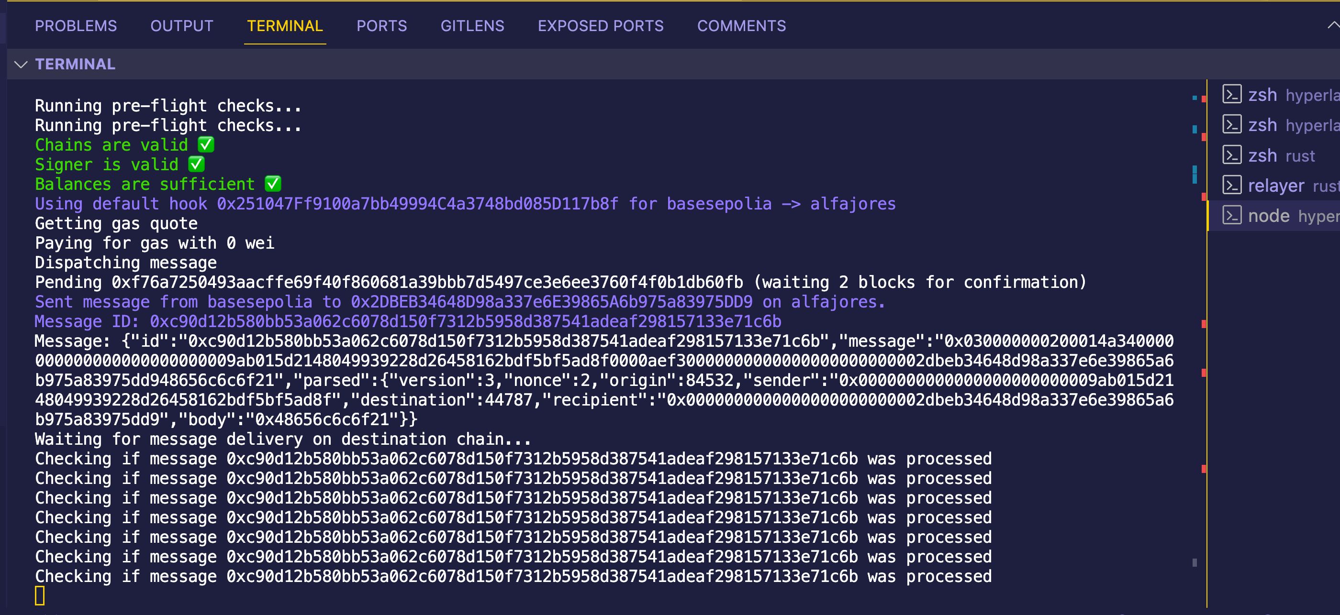Click the zsh rust terminal icon
This screenshot has height=615, width=1340.
[x=1231, y=155]
